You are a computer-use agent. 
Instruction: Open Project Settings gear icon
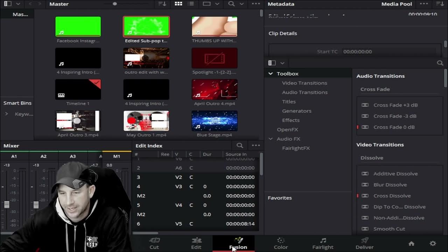pyautogui.click(x=433, y=243)
